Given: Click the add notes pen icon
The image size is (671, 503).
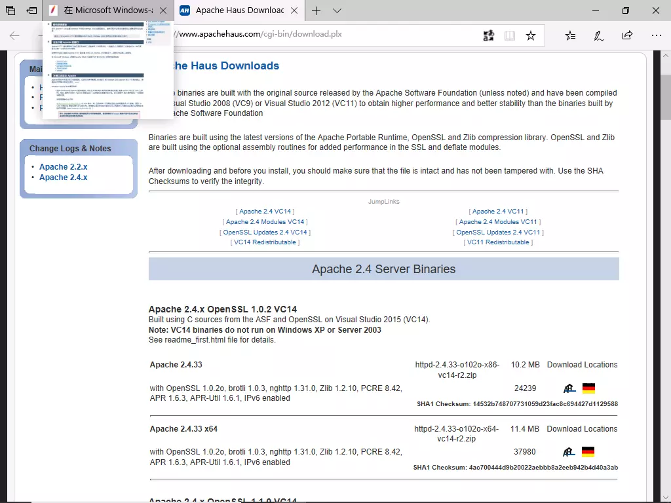Looking at the screenshot, I should [599, 35].
